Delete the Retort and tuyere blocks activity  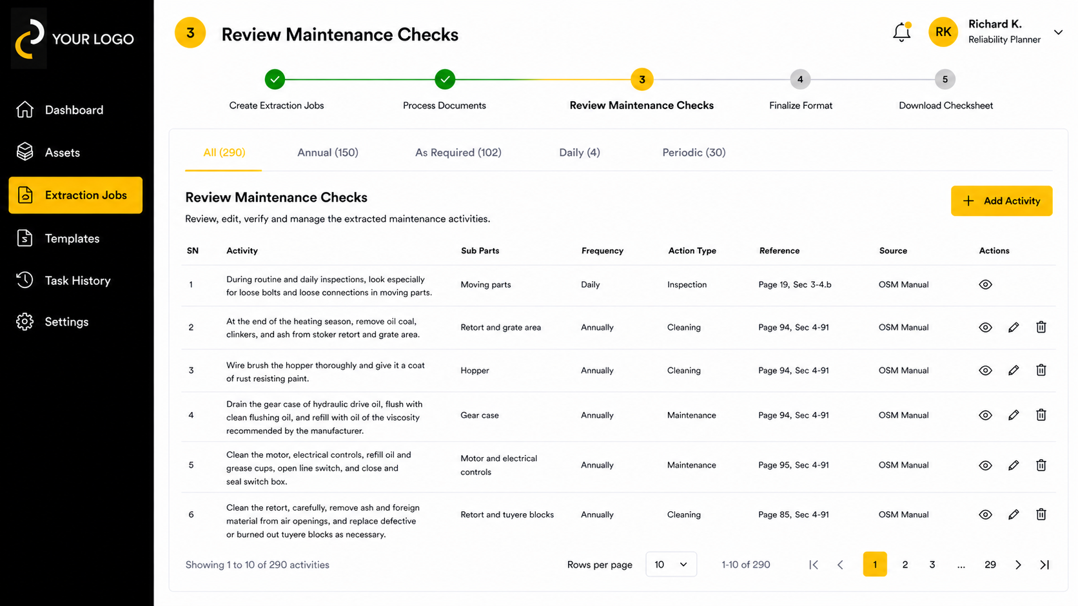tap(1041, 514)
